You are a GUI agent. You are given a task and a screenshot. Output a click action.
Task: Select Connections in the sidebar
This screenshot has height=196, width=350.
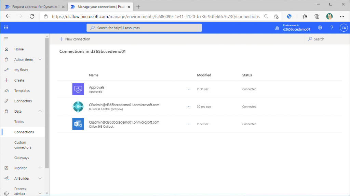click(x=24, y=132)
